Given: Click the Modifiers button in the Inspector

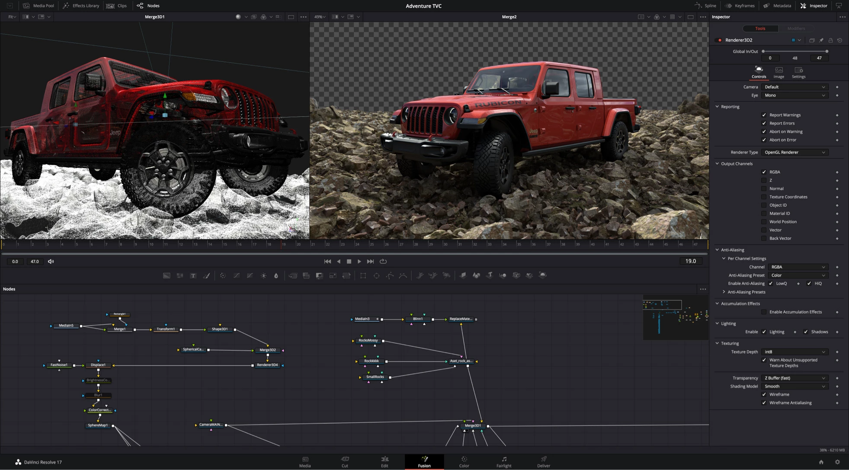Looking at the screenshot, I should pyautogui.click(x=796, y=29).
